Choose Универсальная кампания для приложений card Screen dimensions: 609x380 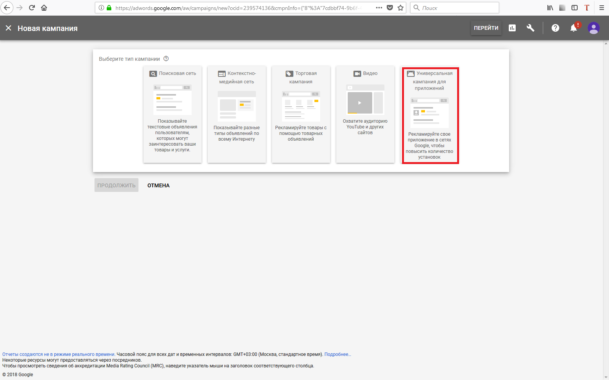coord(430,115)
